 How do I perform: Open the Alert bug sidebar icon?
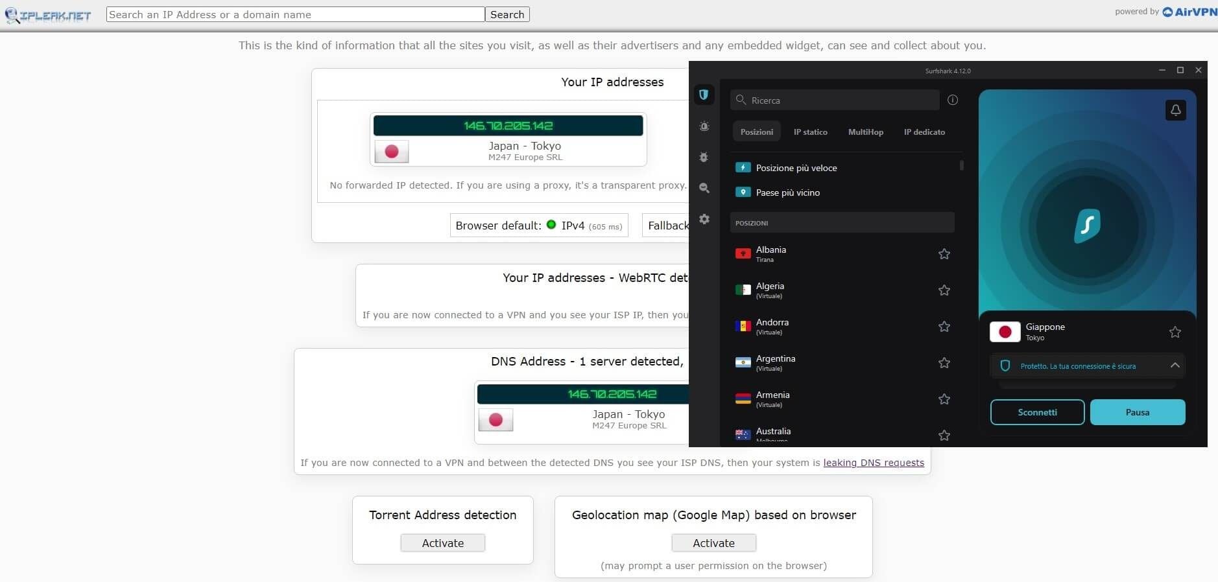click(704, 126)
